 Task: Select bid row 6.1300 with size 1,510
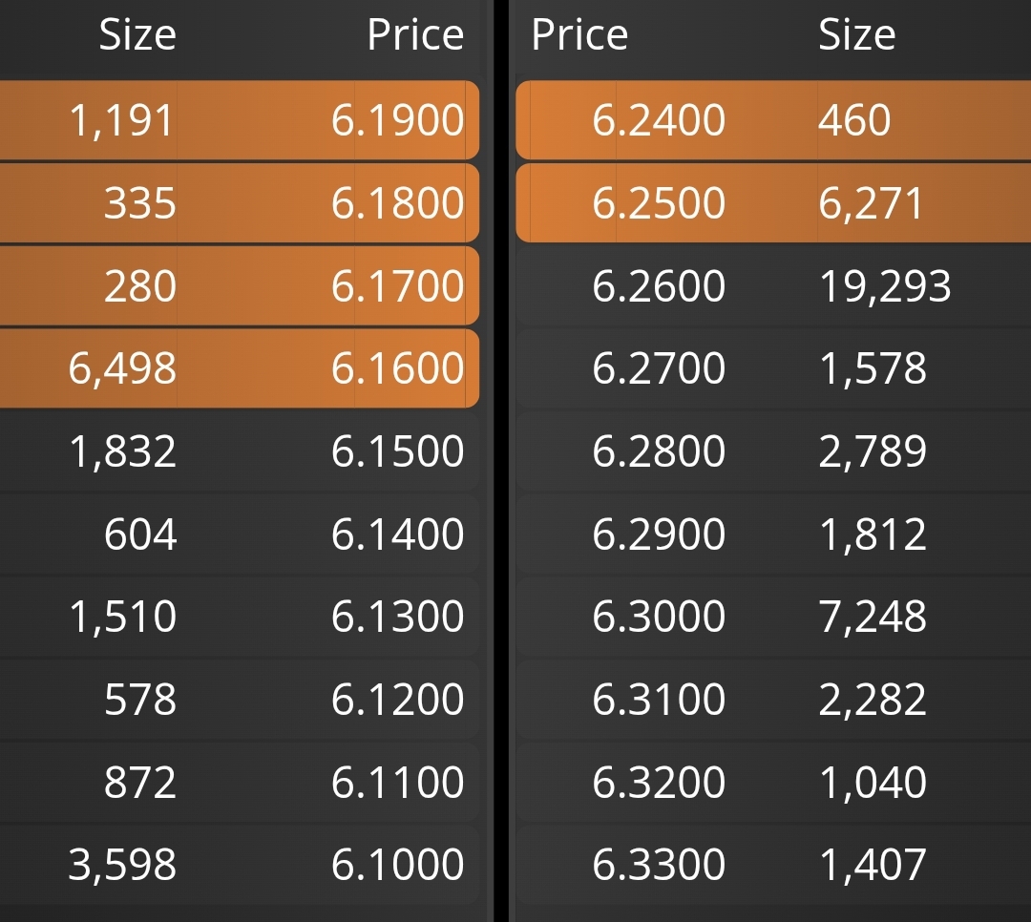(x=240, y=617)
